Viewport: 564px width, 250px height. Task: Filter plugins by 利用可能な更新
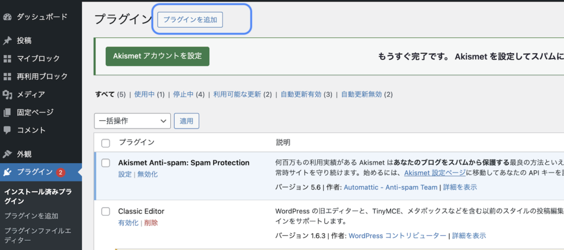tap(237, 95)
